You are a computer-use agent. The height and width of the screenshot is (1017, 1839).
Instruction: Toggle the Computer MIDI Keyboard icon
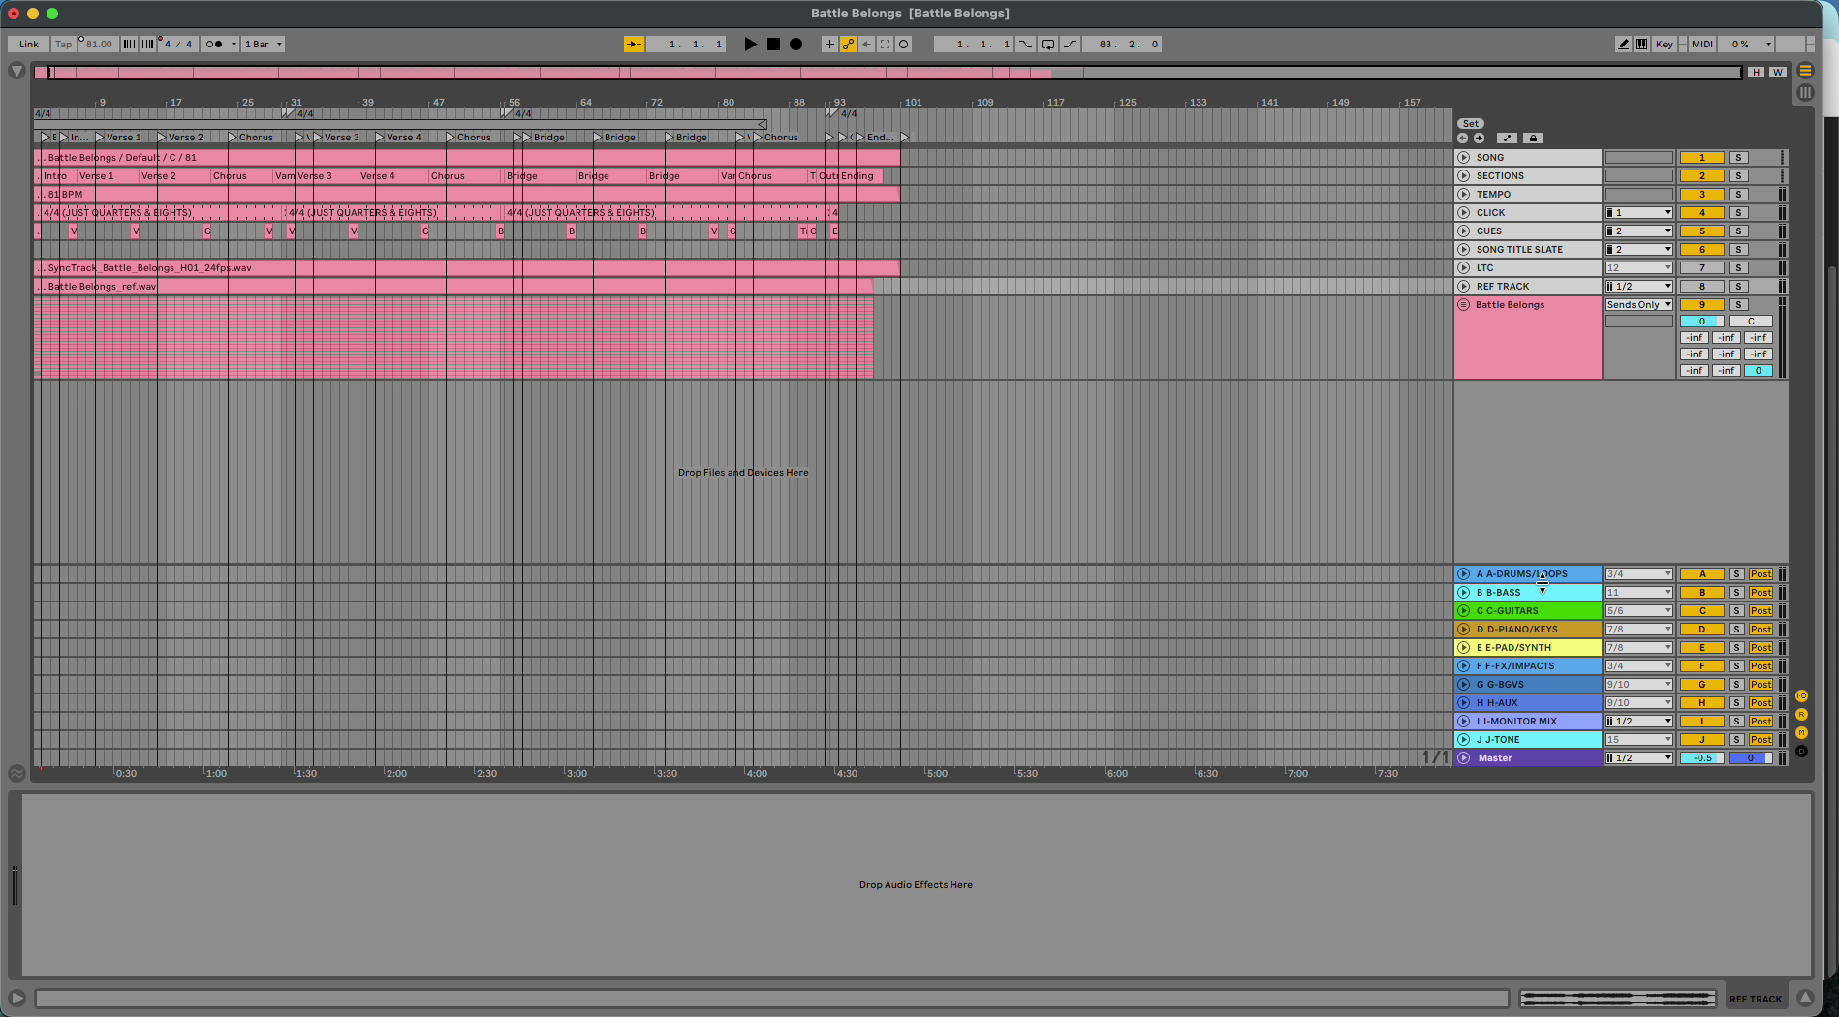[1641, 44]
